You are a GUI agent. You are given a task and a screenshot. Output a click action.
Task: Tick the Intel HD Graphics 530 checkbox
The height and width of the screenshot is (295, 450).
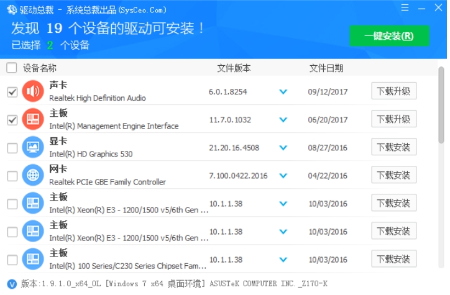[x=12, y=148]
